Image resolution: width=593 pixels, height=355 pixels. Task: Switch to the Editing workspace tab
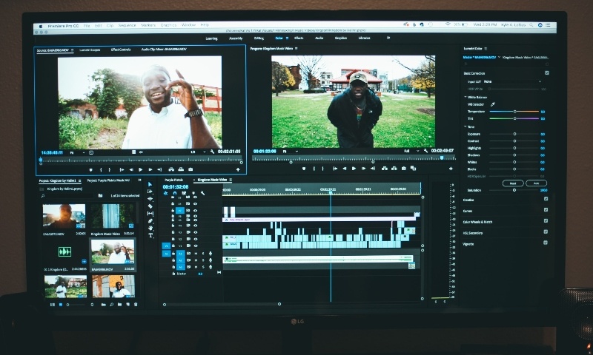pos(259,38)
